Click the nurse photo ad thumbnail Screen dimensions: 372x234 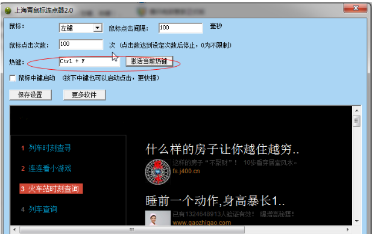[x=158, y=218]
